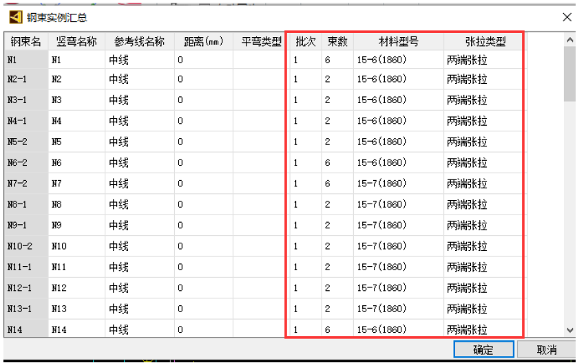This screenshot has height=363, width=577.
Task: Select row header N10-2
Action: (25, 246)
